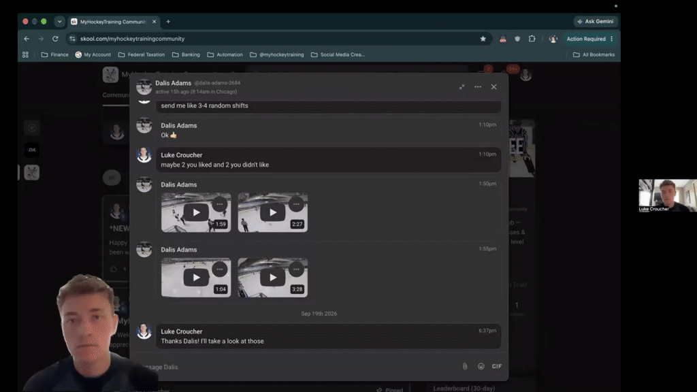Open the red-badged shield extension icon

coord(503,39)
